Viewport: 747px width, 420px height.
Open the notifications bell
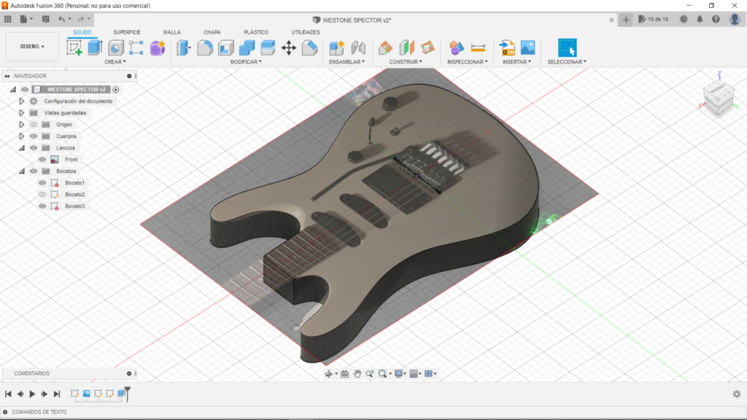tap(700, 20)
